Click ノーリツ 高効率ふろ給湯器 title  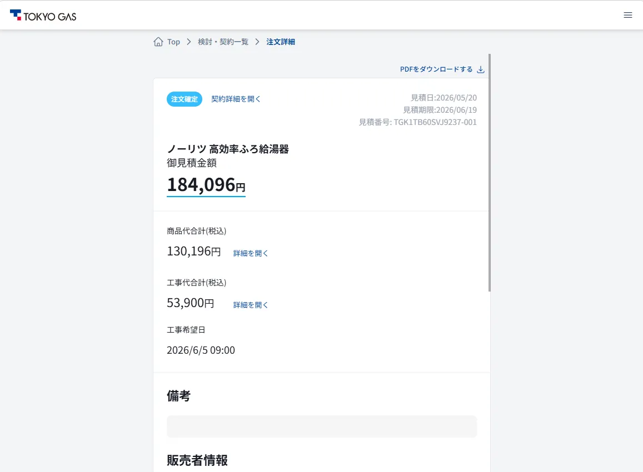[x=228, y=149]
